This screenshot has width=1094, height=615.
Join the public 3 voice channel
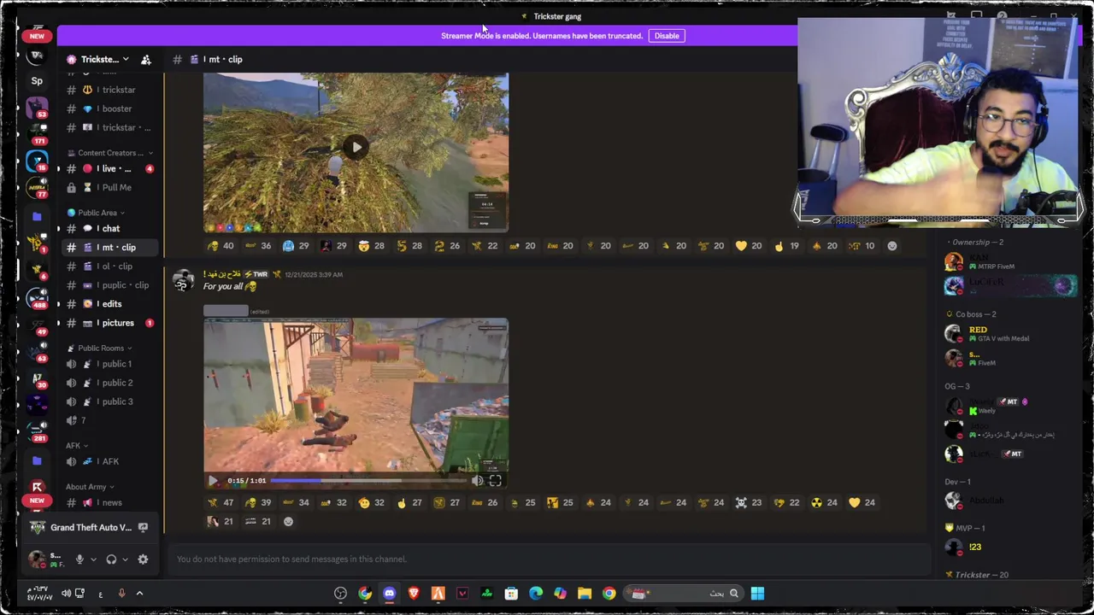[x=109, y=401]
